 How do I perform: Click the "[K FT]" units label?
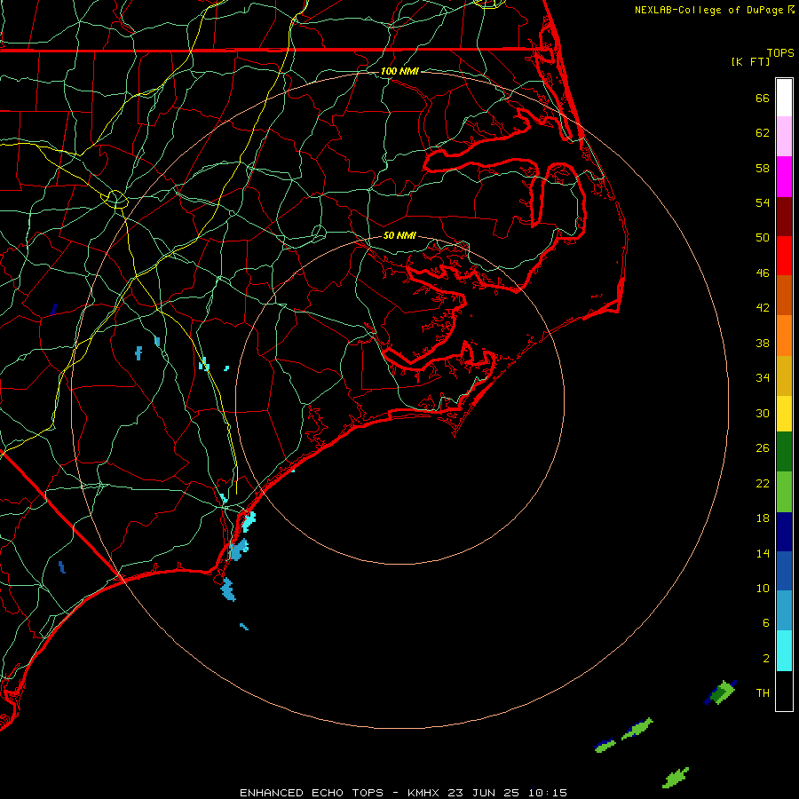tap(750, 61)
